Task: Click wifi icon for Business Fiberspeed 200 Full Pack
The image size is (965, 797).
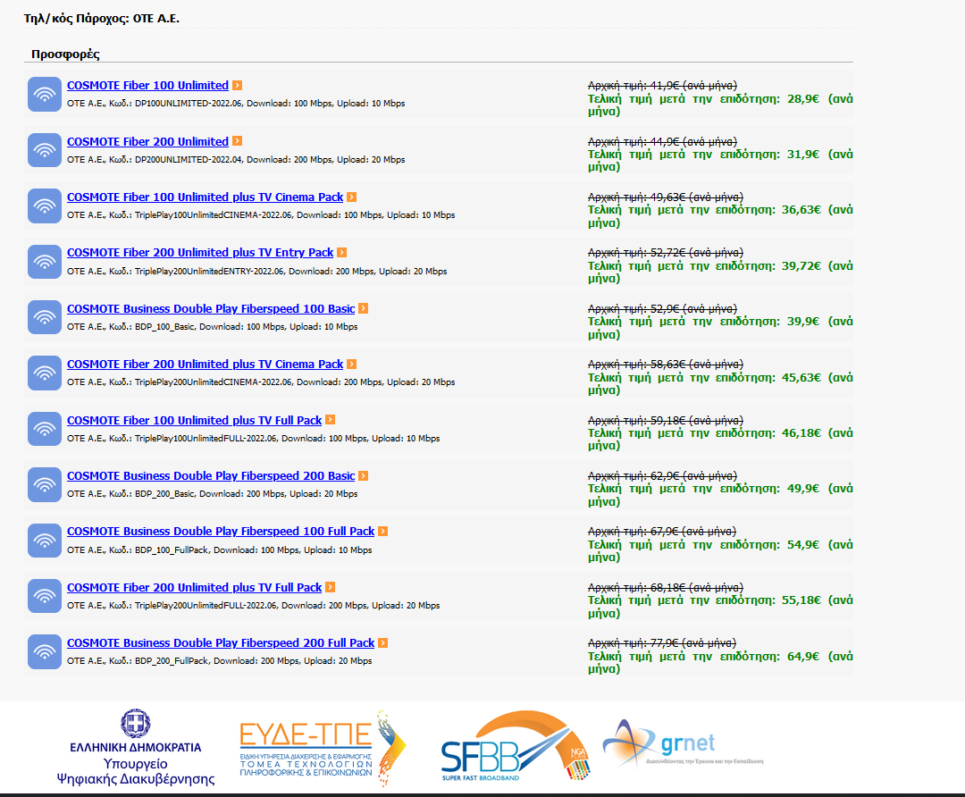Action: [45, 651]
